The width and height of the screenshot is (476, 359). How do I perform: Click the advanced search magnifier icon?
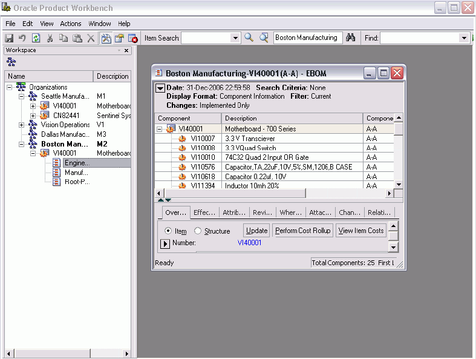point(264,38)
